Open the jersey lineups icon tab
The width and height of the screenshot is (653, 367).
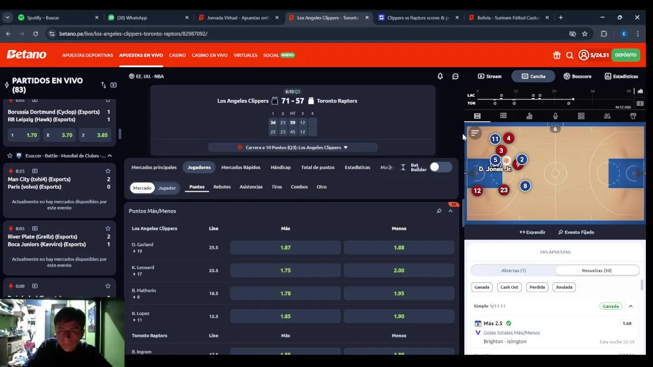(x=633, y=116)
